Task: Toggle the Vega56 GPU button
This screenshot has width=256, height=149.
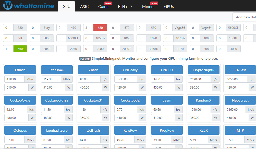Action: [180, 28]
